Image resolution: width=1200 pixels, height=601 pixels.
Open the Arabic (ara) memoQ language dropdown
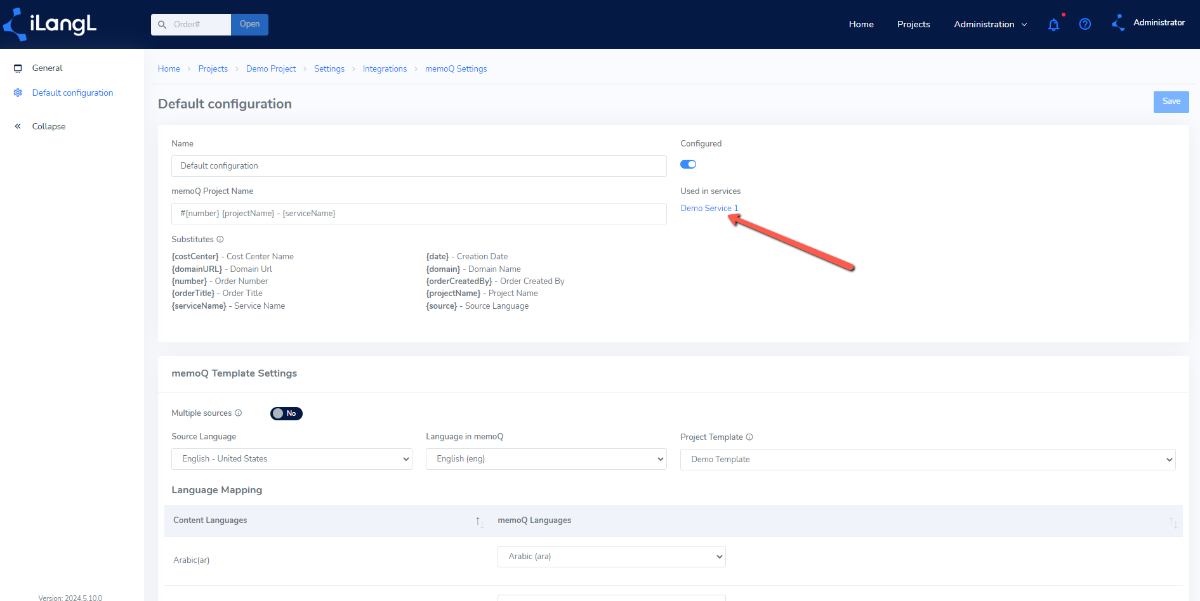tap(612, 557)
